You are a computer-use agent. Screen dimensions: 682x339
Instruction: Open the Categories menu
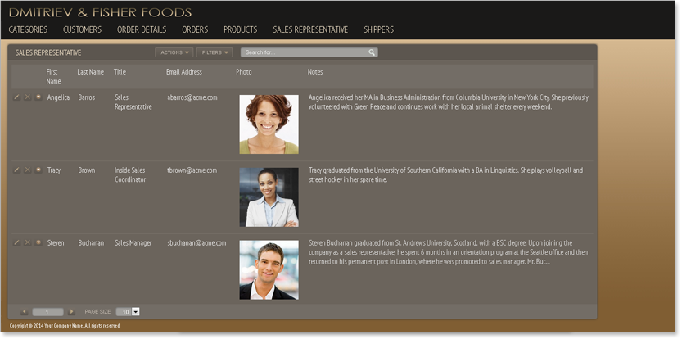coord(28,29)
